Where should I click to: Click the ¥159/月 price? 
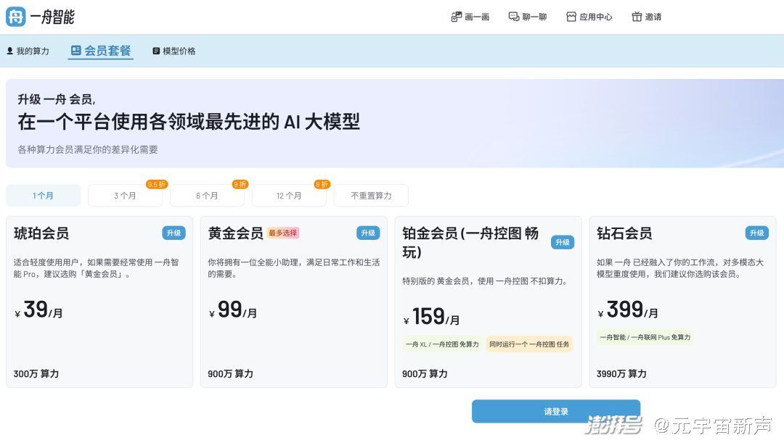point(432,317)
